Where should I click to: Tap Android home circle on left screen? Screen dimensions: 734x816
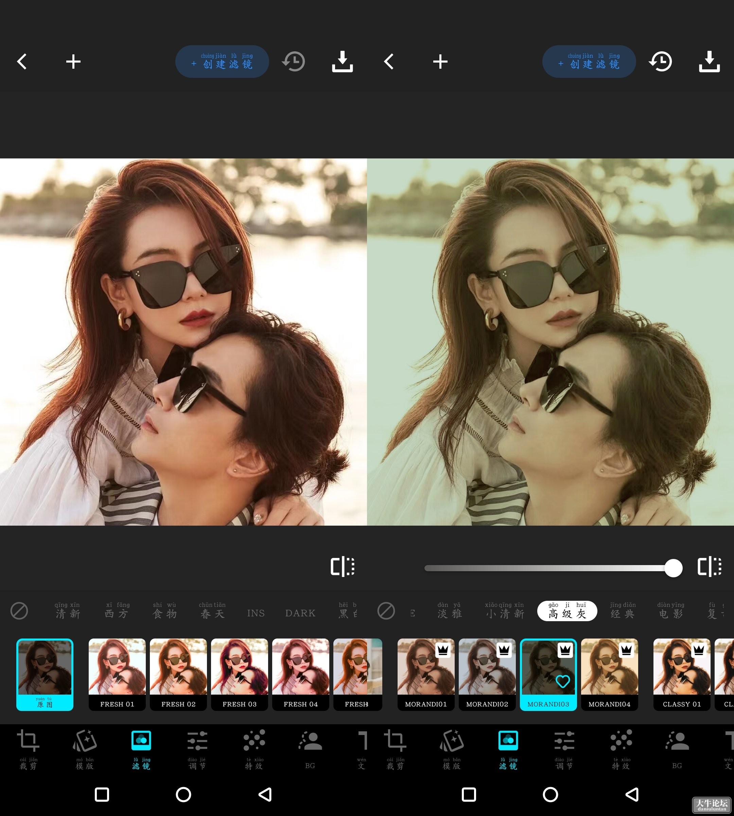183,794
